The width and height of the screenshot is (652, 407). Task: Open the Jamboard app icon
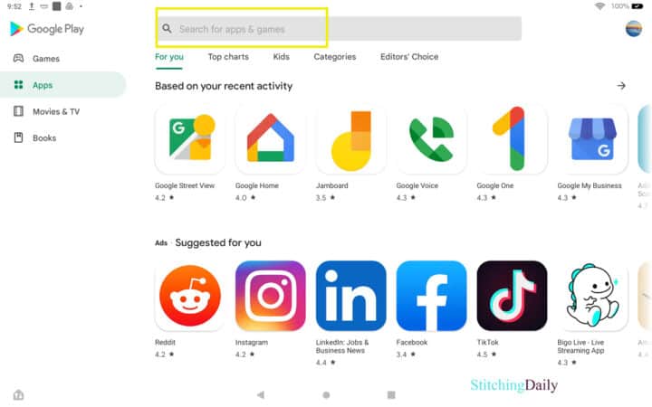click(x=351, y=139)
